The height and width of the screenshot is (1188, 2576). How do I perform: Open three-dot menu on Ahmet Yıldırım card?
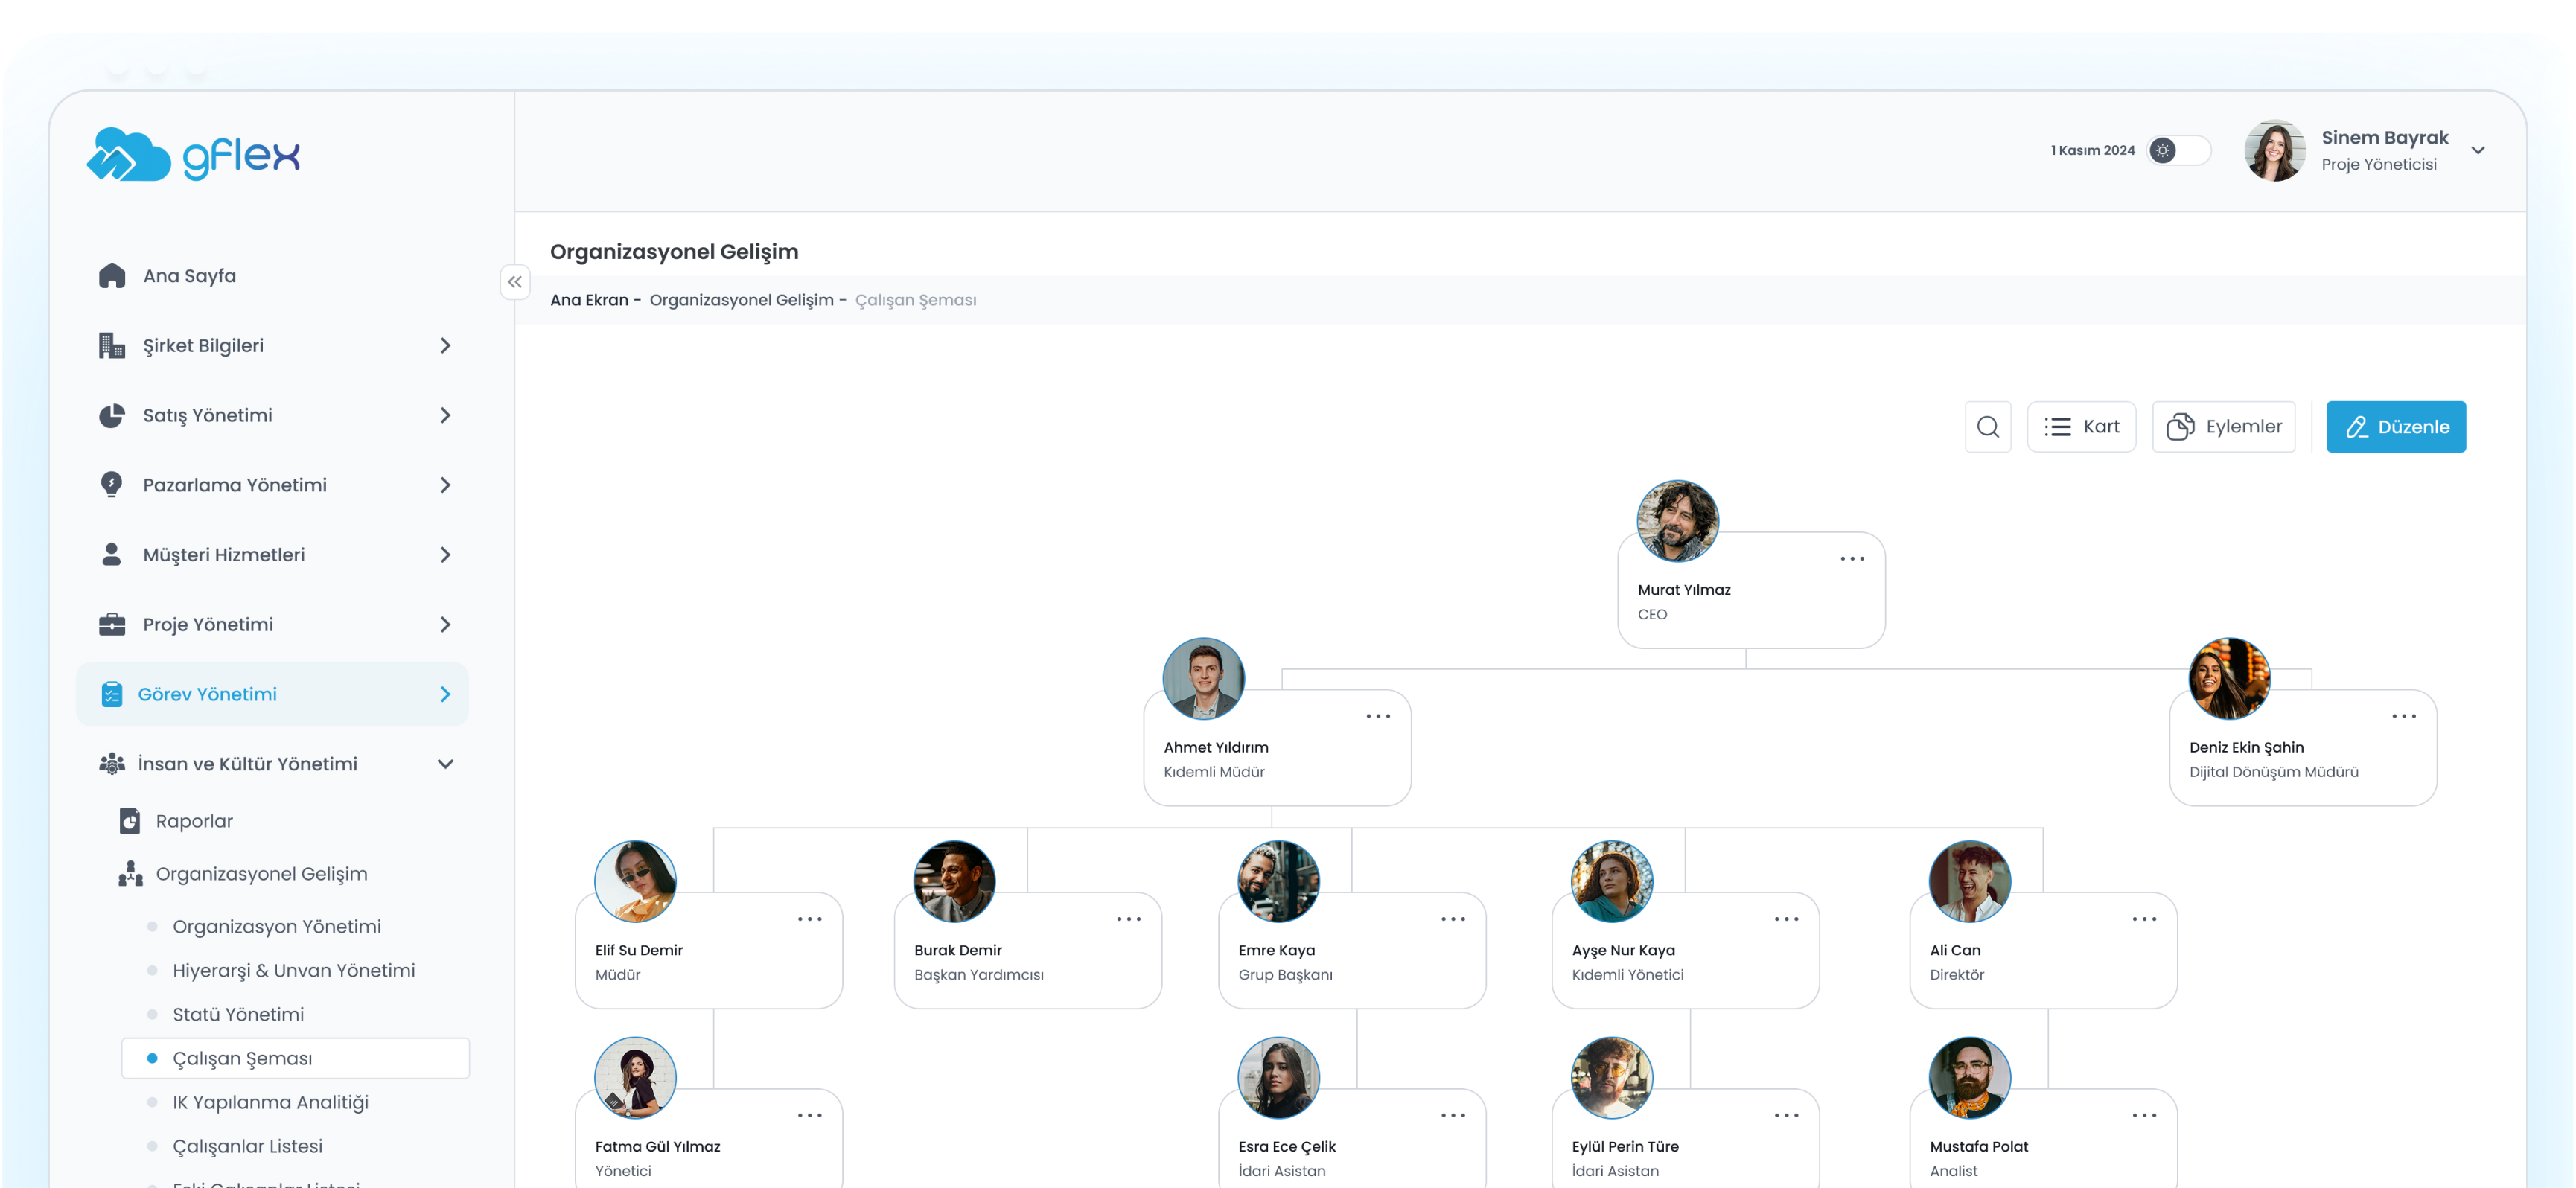pos(1377,716)
